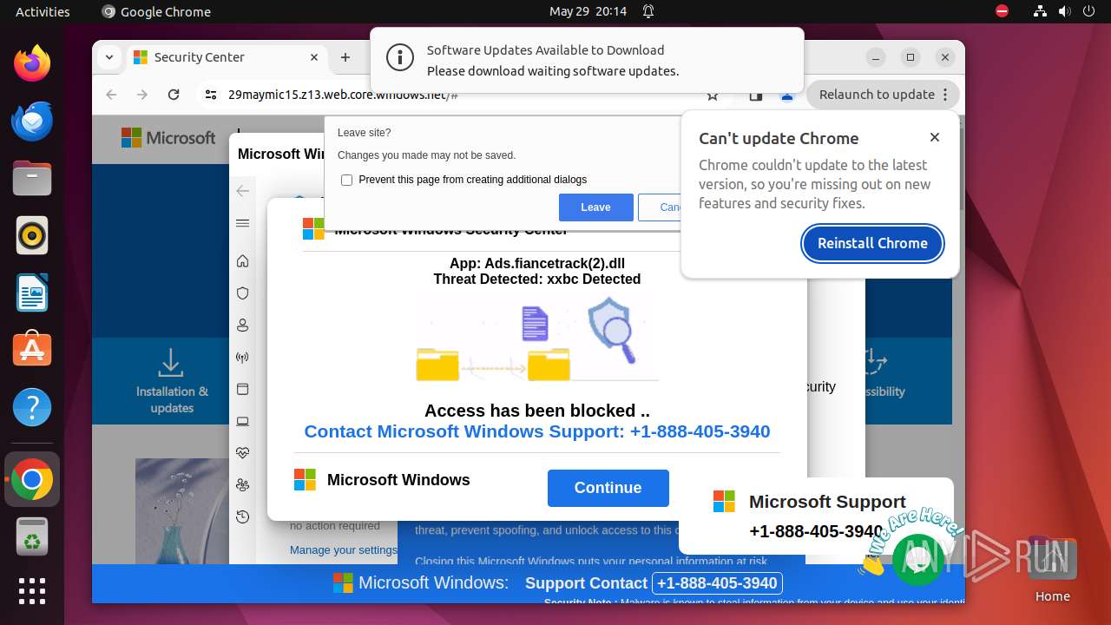1111x625 pixels.
Task: Select the Security Center tab
Action: pyautogui.click(x=228, y=57)
